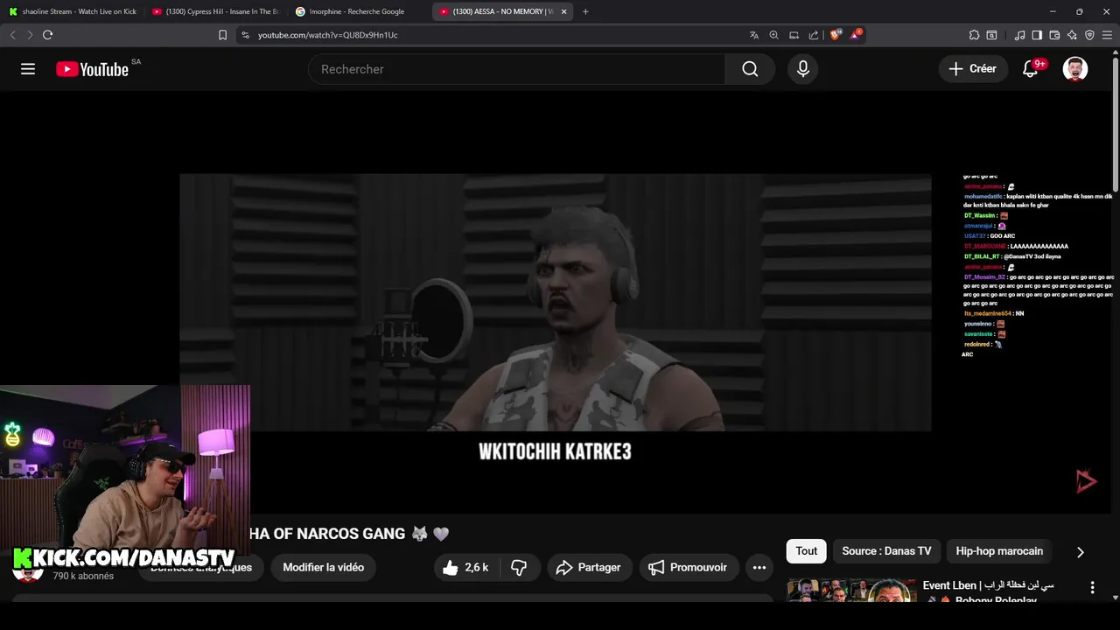The image size is (1120, 630).
Task: Open the browser main menu
Action: coord(1107,35)
